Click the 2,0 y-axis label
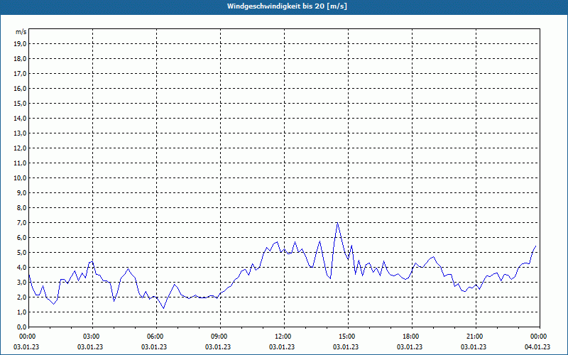 [22, 297]
